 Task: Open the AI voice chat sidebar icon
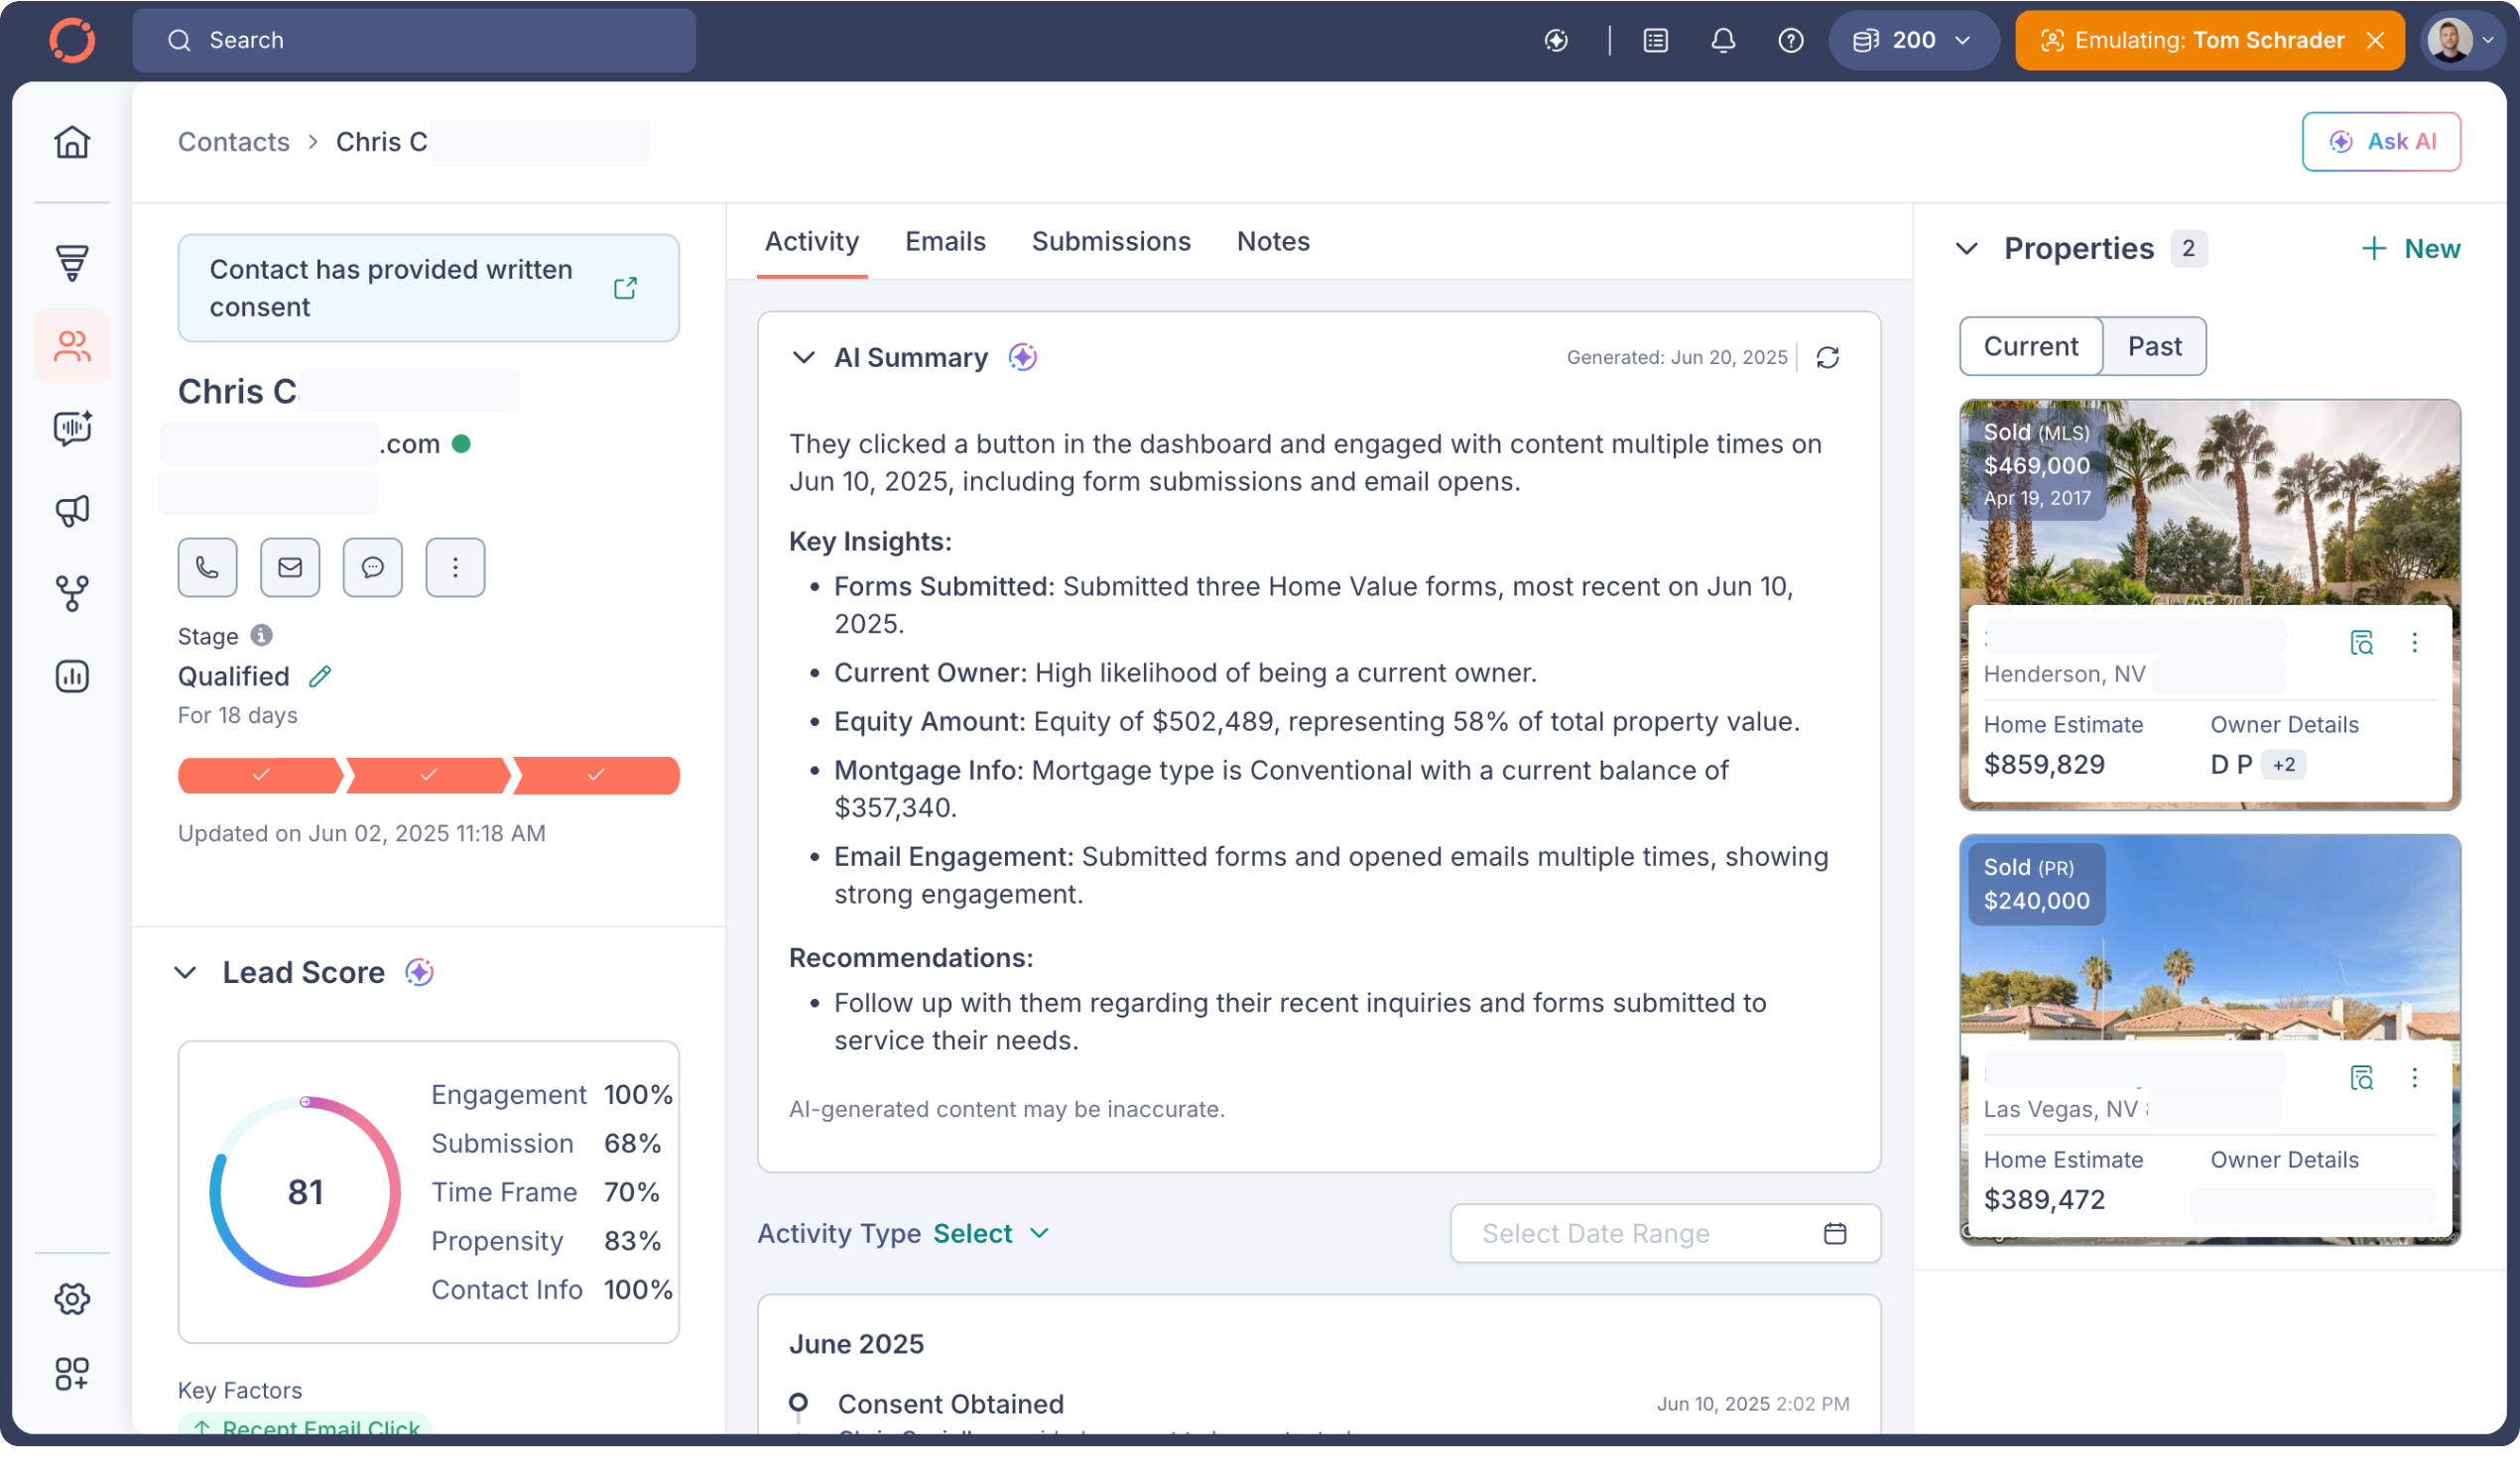[72, 428]
